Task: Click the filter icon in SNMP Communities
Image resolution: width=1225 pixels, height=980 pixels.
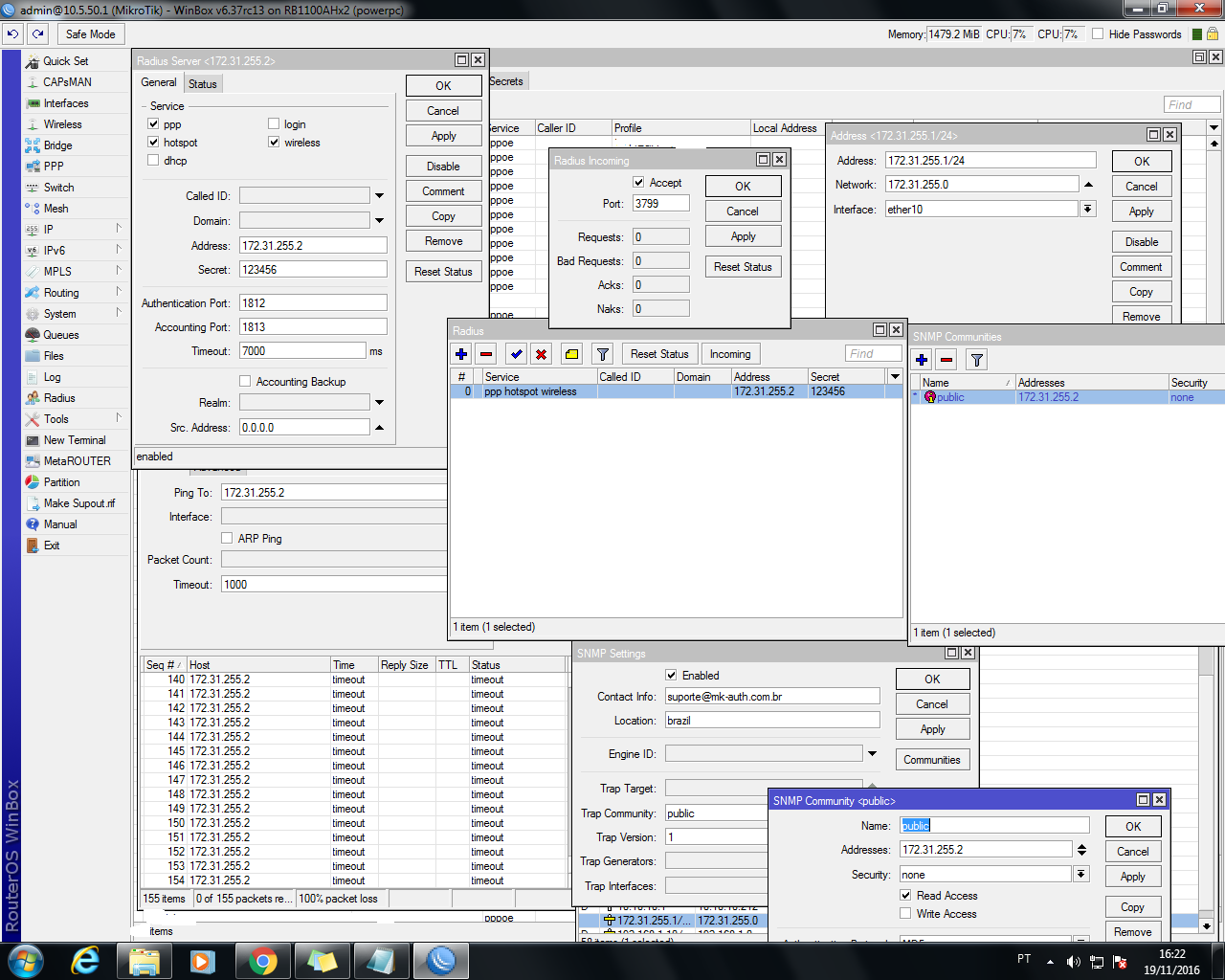Action: click(x=976, y=360)
